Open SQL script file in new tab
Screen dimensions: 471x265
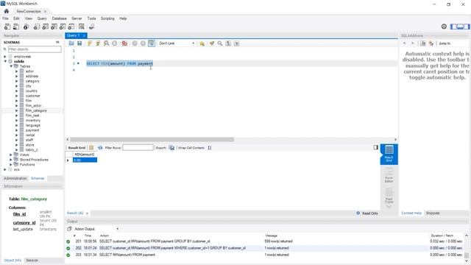[x=16, y=26]
